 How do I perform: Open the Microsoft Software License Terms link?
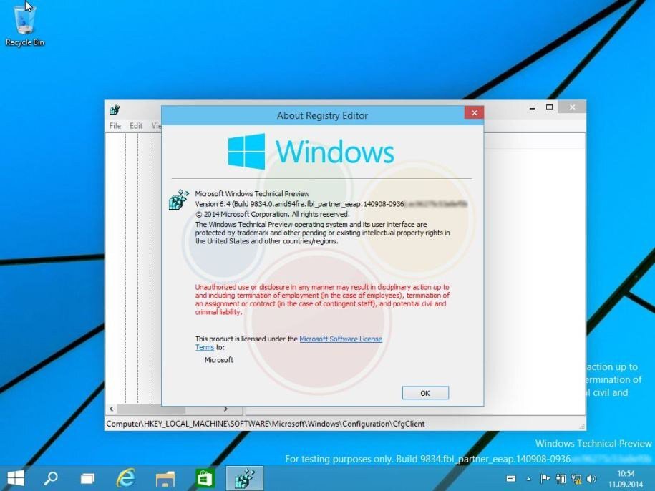[x=341, y=339]
